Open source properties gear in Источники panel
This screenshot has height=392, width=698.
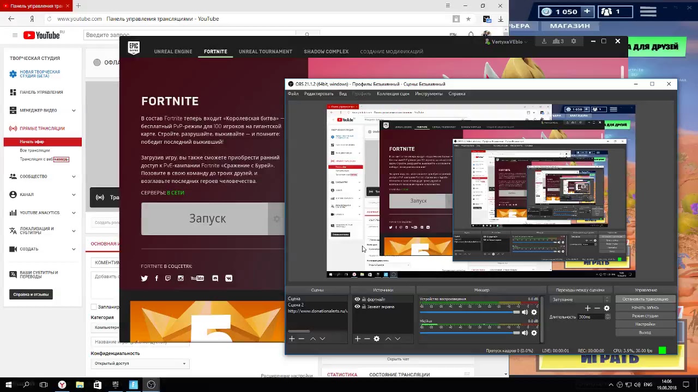[376, 339]
